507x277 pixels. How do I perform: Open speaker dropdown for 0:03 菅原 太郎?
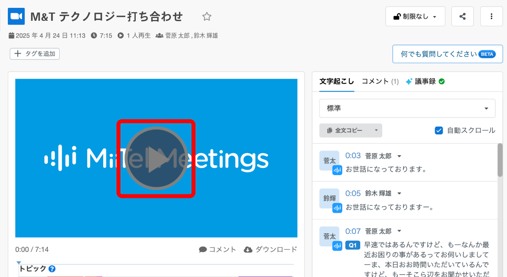[399, 156]
